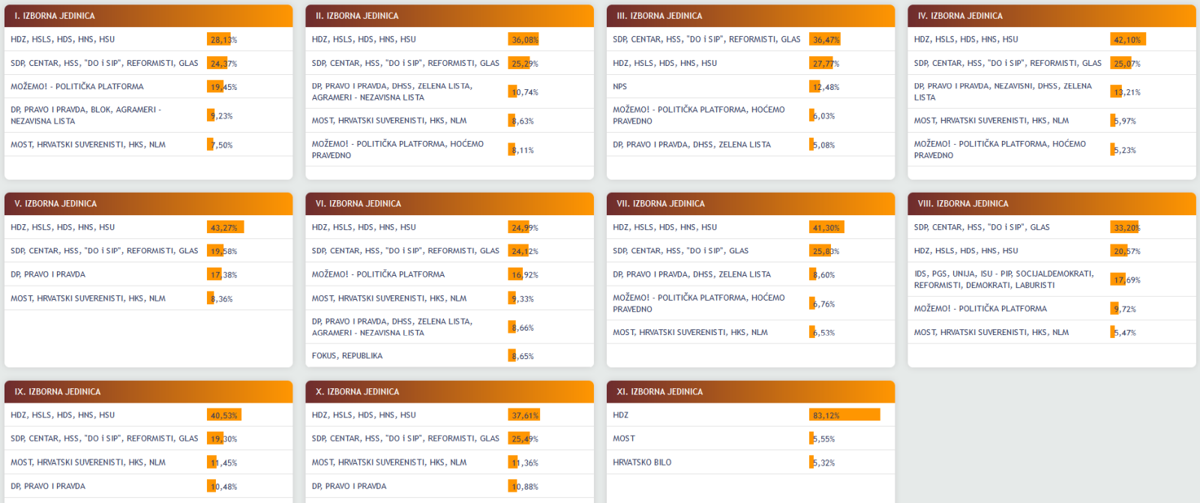Click the 6,03% percentage

click(x=823, y=116)
